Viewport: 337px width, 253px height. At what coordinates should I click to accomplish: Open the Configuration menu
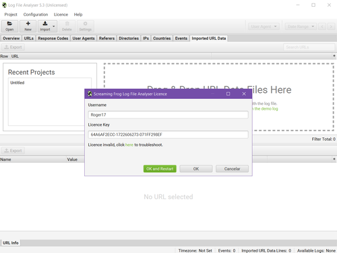pyautogui.click(x=36, y=15)
